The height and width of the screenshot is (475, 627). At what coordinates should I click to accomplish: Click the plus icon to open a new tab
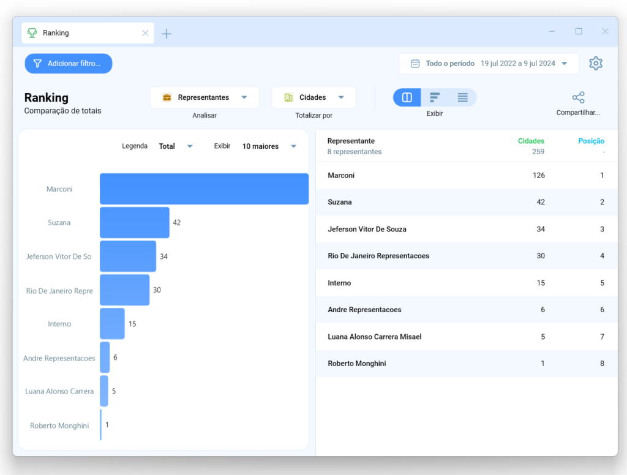[x=166, y=31]
